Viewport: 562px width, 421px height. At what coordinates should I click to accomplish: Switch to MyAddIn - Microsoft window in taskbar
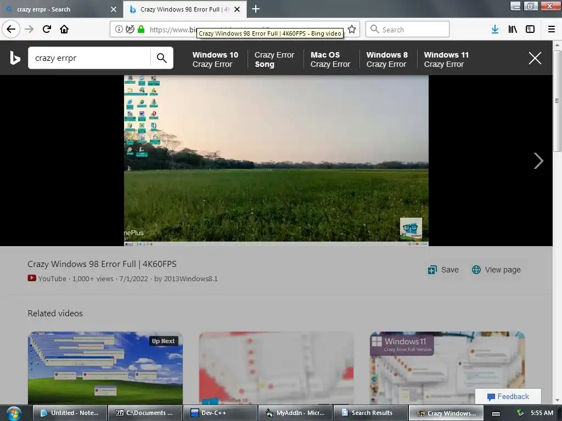coord(296,413)
